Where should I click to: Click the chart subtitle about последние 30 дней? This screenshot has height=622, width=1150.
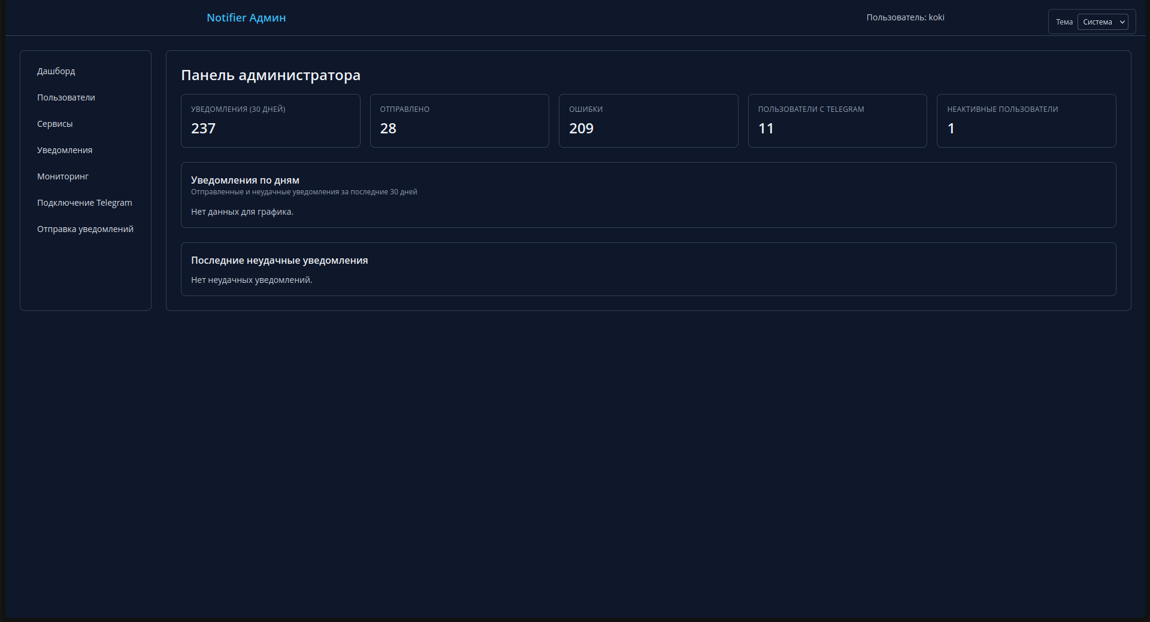304,192
